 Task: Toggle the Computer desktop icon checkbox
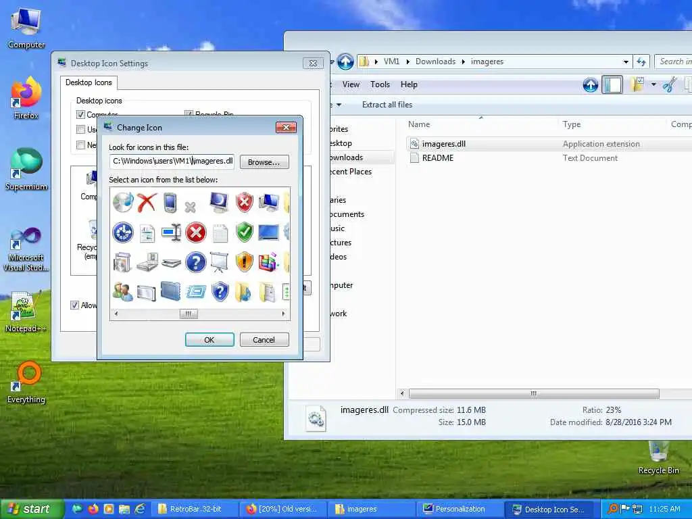(x=81, y=115)
